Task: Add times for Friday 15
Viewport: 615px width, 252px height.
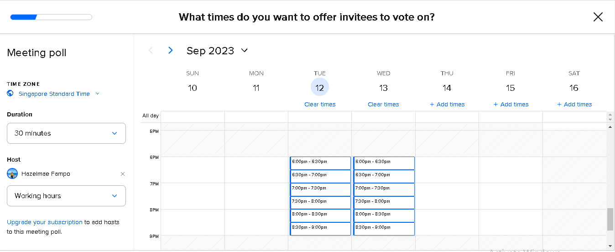Action: 511,105
